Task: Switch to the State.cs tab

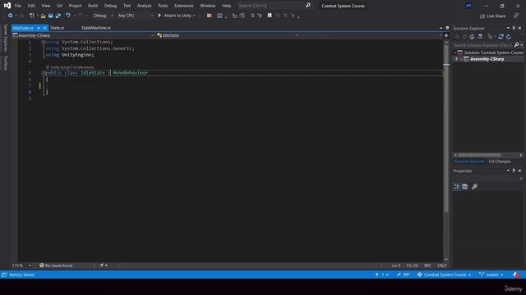Action: tap(57, 28)
